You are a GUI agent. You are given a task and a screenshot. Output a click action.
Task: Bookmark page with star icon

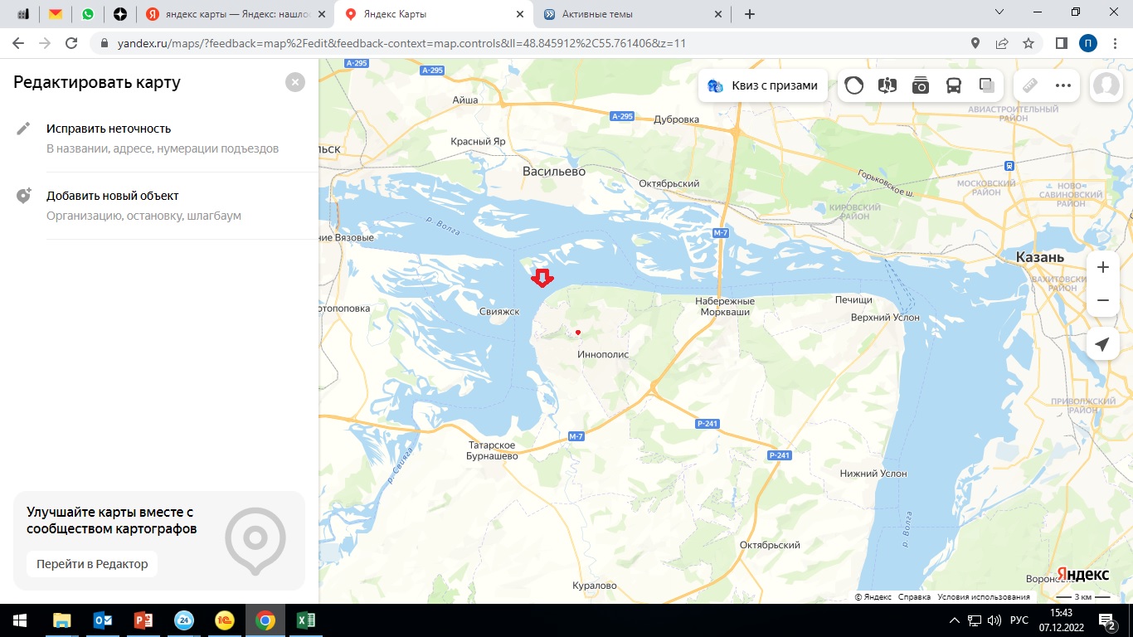(x=1028, y=43)
